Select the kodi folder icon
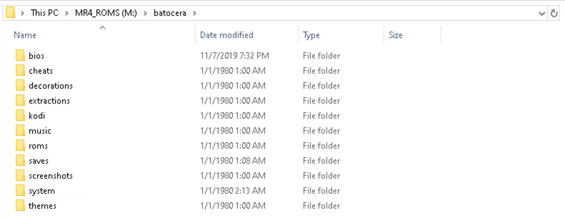 [20, 115]
